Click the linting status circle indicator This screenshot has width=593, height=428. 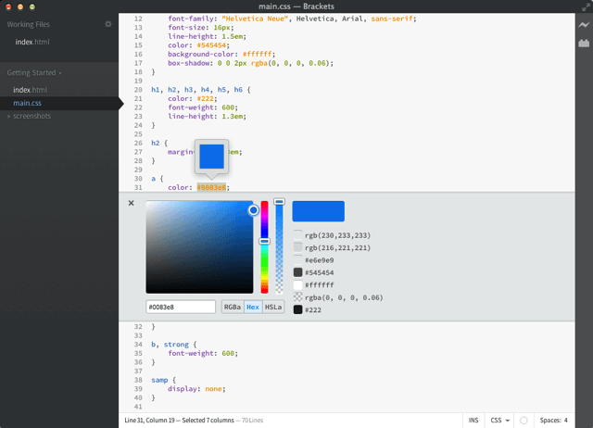(x=524, y=421)
